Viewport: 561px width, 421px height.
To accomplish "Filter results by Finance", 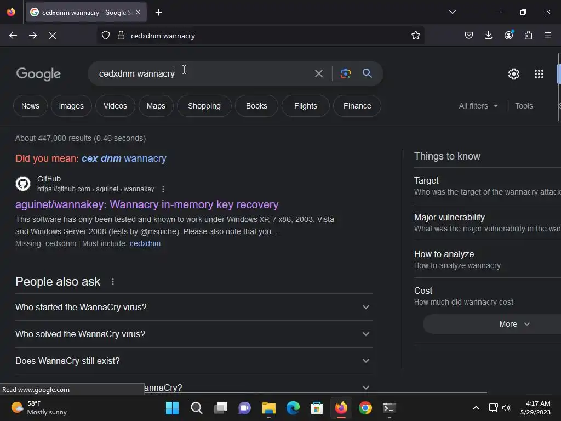I will tap(357, 106).
